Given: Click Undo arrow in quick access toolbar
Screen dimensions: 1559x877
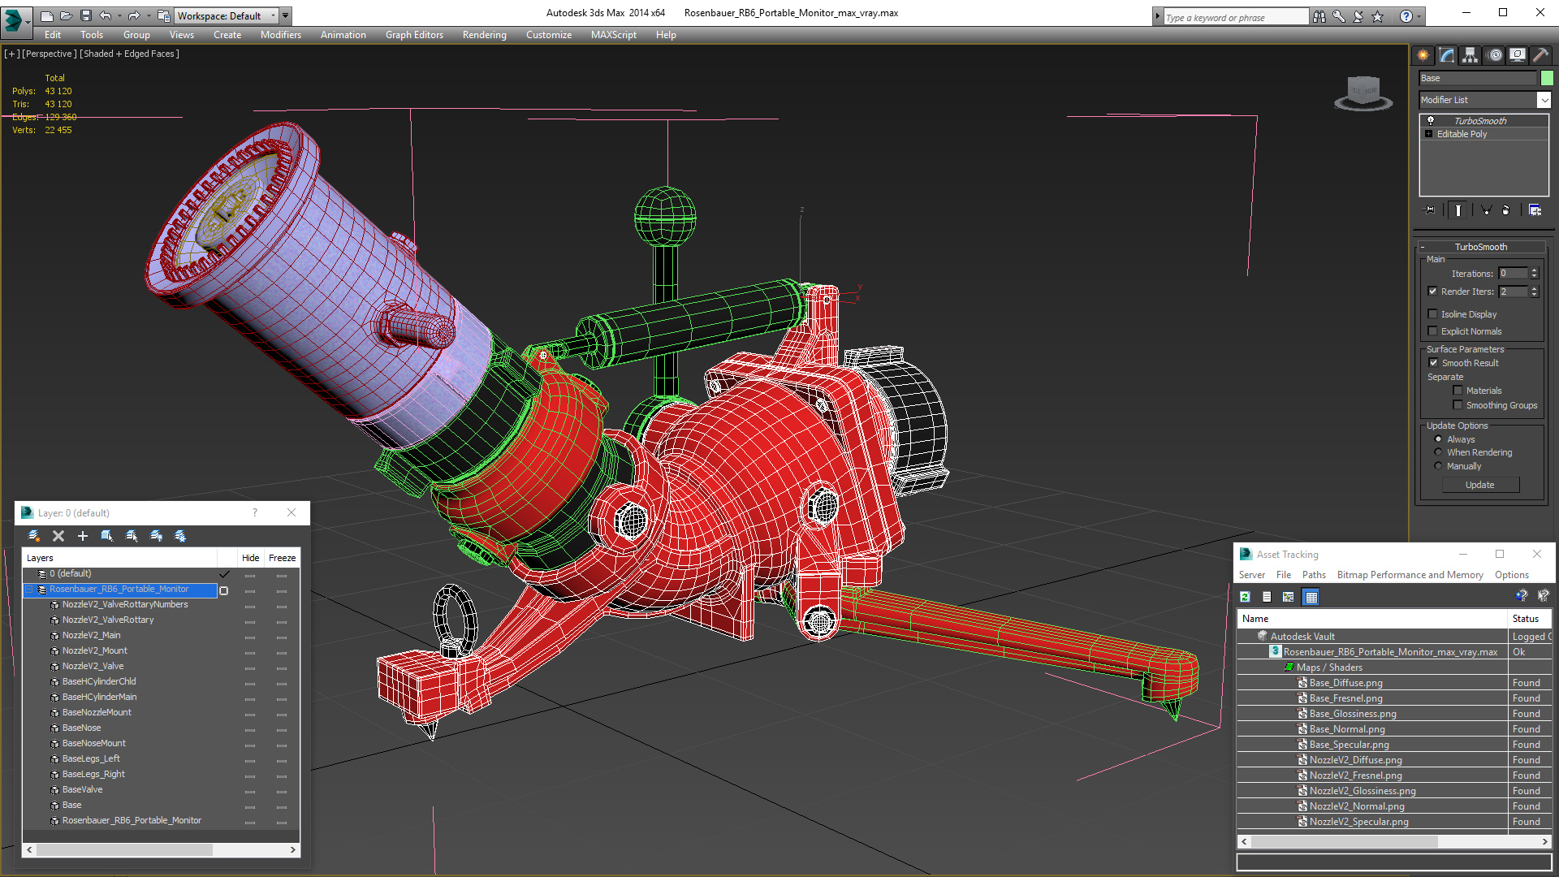Looking at the screenshot, I should [106, 15].
